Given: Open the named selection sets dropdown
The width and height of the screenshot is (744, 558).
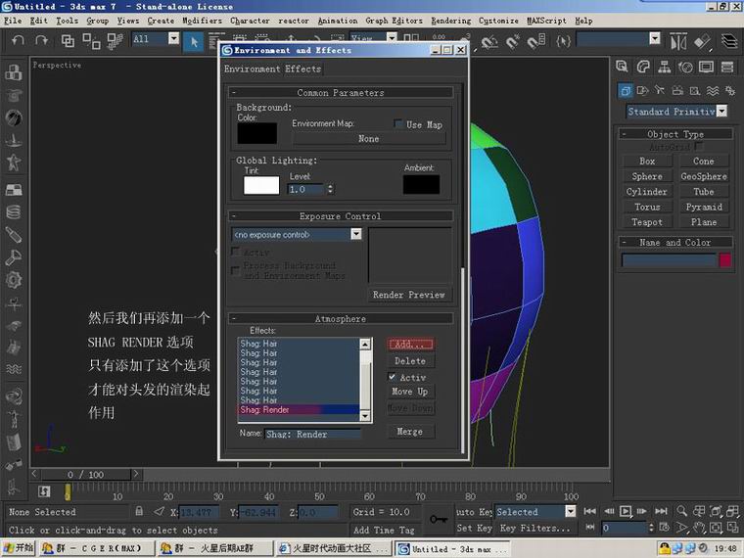Looking at the screenshot, I should tap(655, 38).
